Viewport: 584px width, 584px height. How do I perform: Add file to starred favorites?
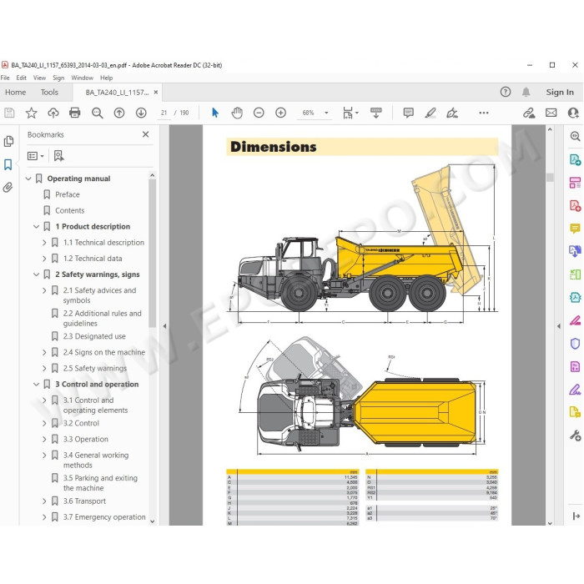tap(32, 113)
